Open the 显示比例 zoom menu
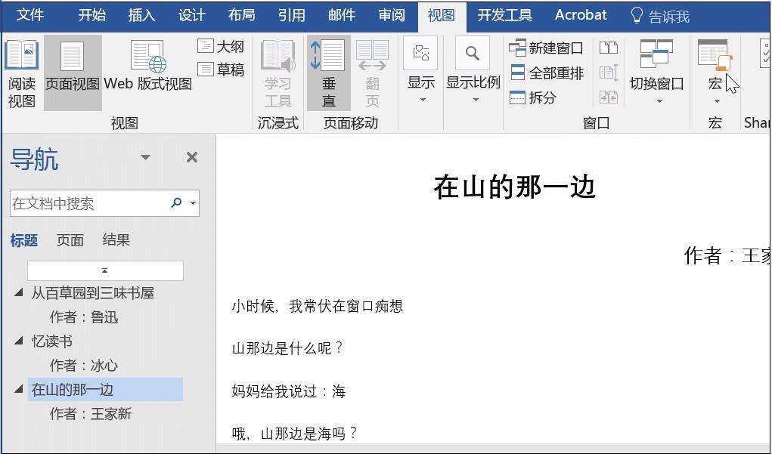The height and width of the screenshot is (454, 772). click(x=473, y=71)
